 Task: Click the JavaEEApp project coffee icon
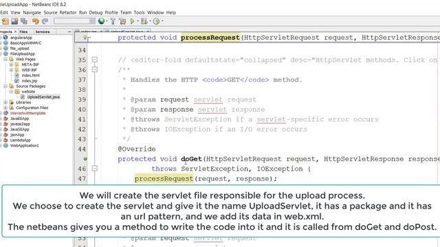point(5,119)
